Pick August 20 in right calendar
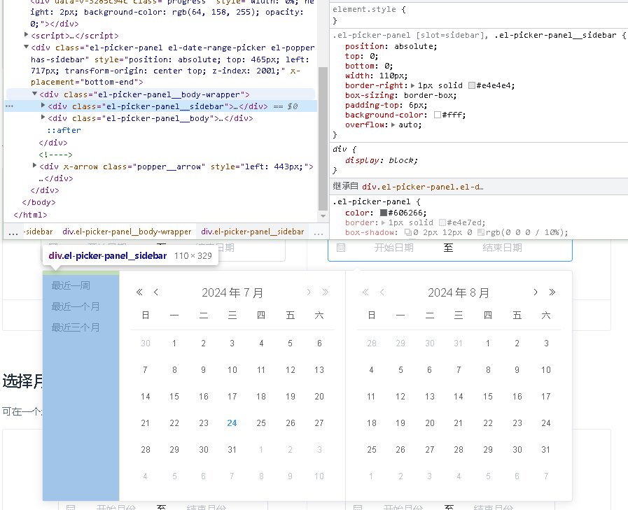Image resolution: width=628 pixels, height=510 pixels. 430,423
